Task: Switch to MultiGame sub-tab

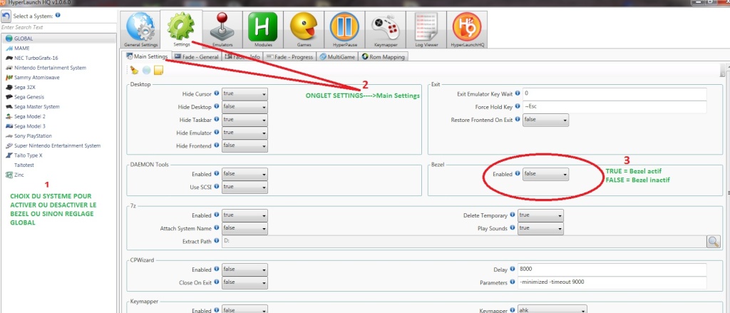Action: point(337,57)
